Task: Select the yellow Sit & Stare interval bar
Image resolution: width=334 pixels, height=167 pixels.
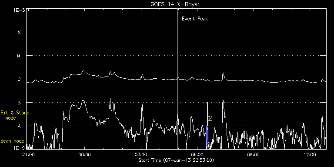Action: 207,114
